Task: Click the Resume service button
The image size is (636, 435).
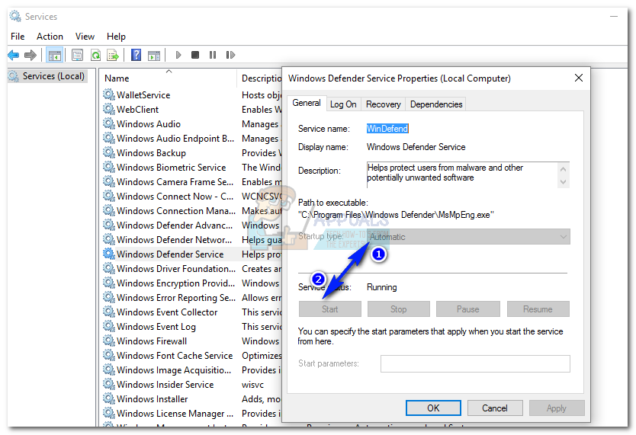Action: point(538,309)
